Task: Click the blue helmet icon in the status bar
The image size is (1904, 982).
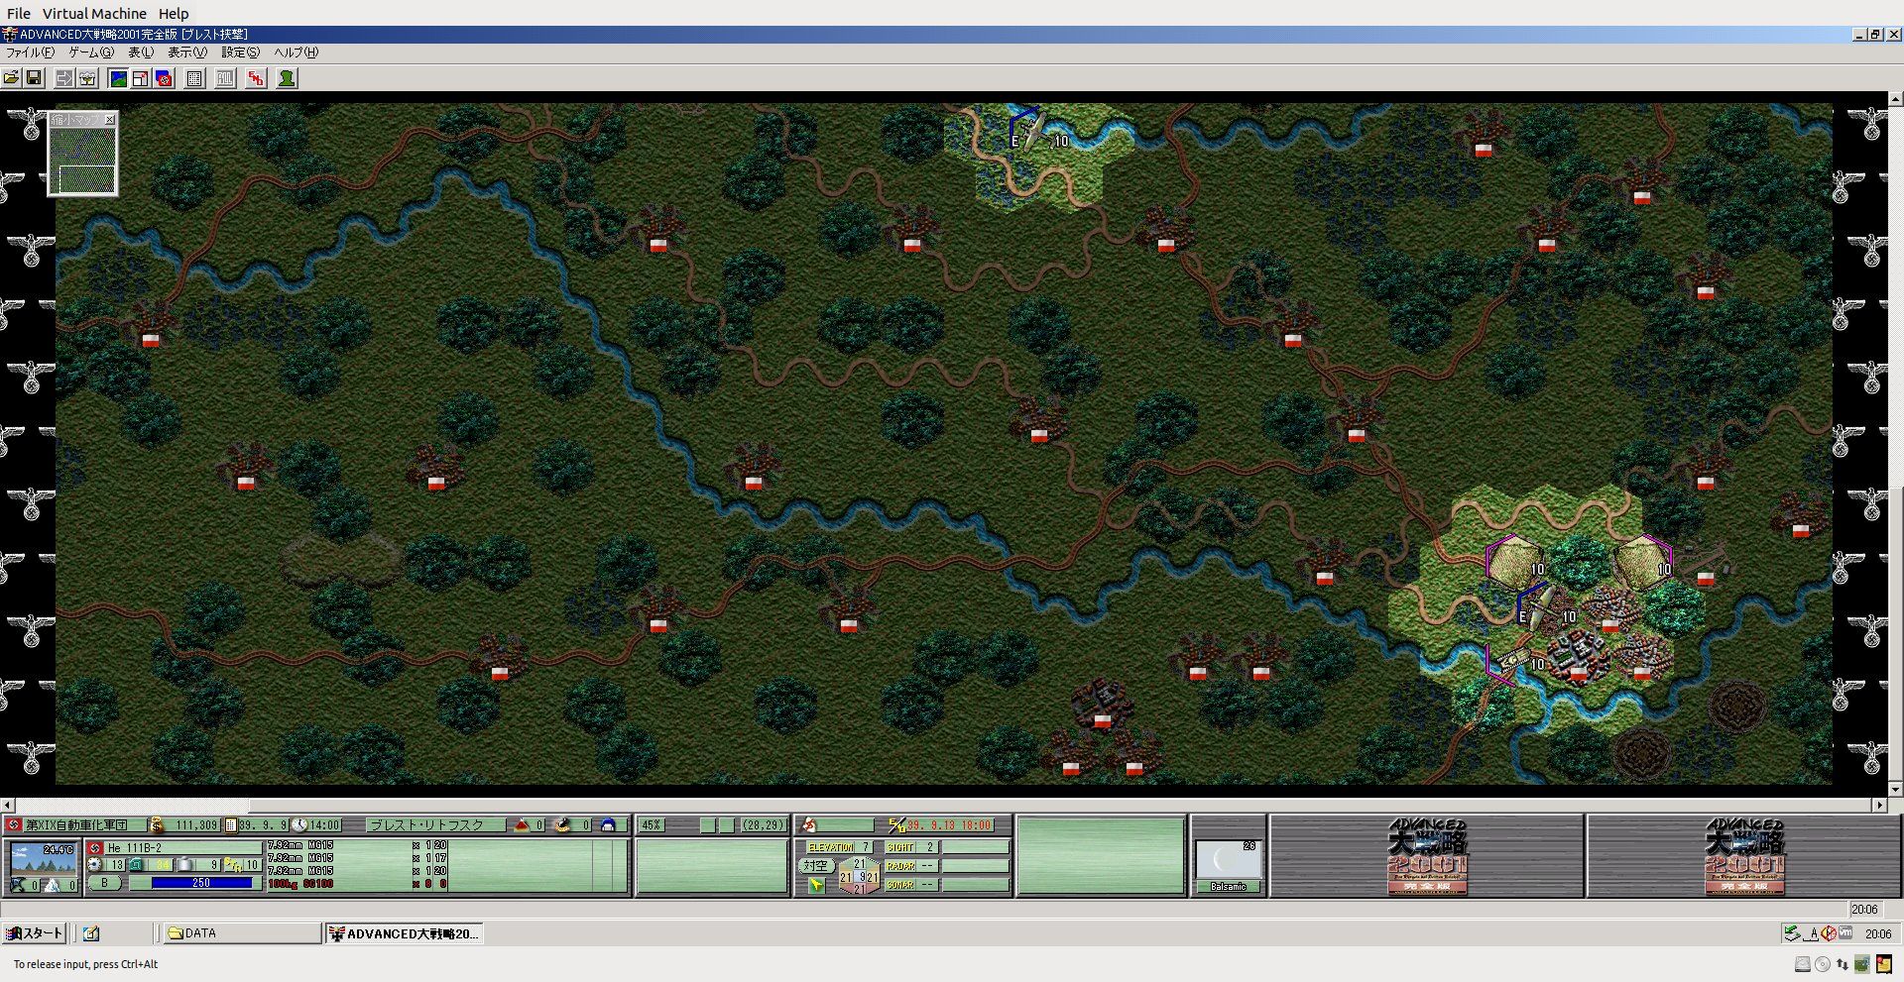Action: [x=609, y=824]
